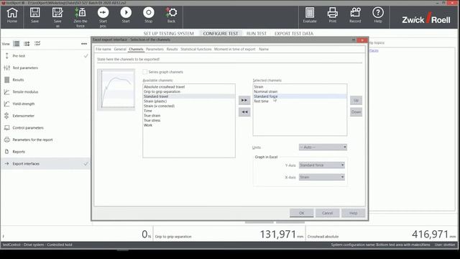460x259 pixels.
Task: Open the Record camera icon
Action: tap(355, 15)
